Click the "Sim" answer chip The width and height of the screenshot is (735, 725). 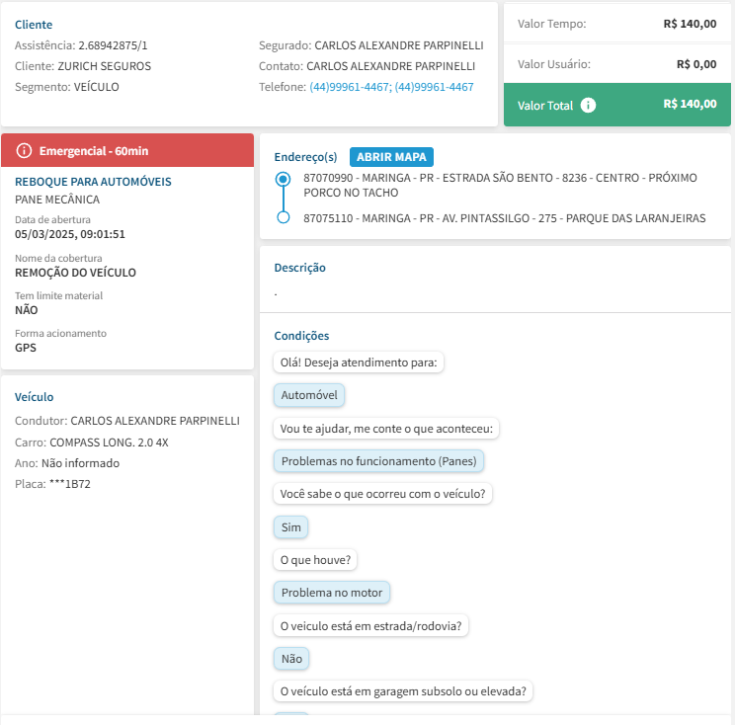[x=291, y=527]
